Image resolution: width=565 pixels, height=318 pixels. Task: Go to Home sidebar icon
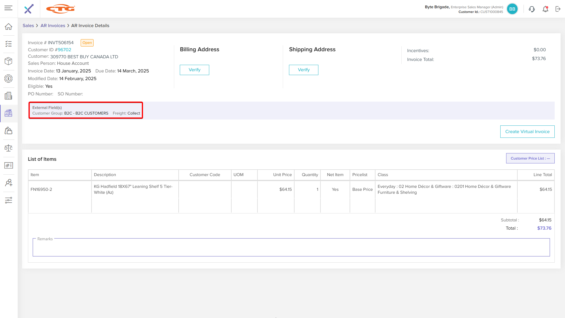9,26
